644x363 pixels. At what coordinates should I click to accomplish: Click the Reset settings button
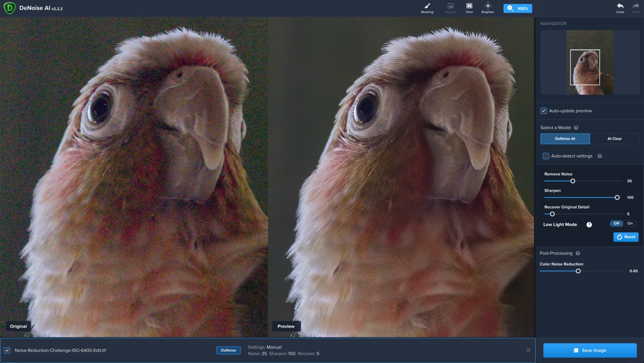coord(626,237)
